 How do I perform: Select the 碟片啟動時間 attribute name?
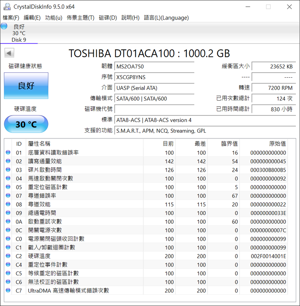[x=45, y=170]
